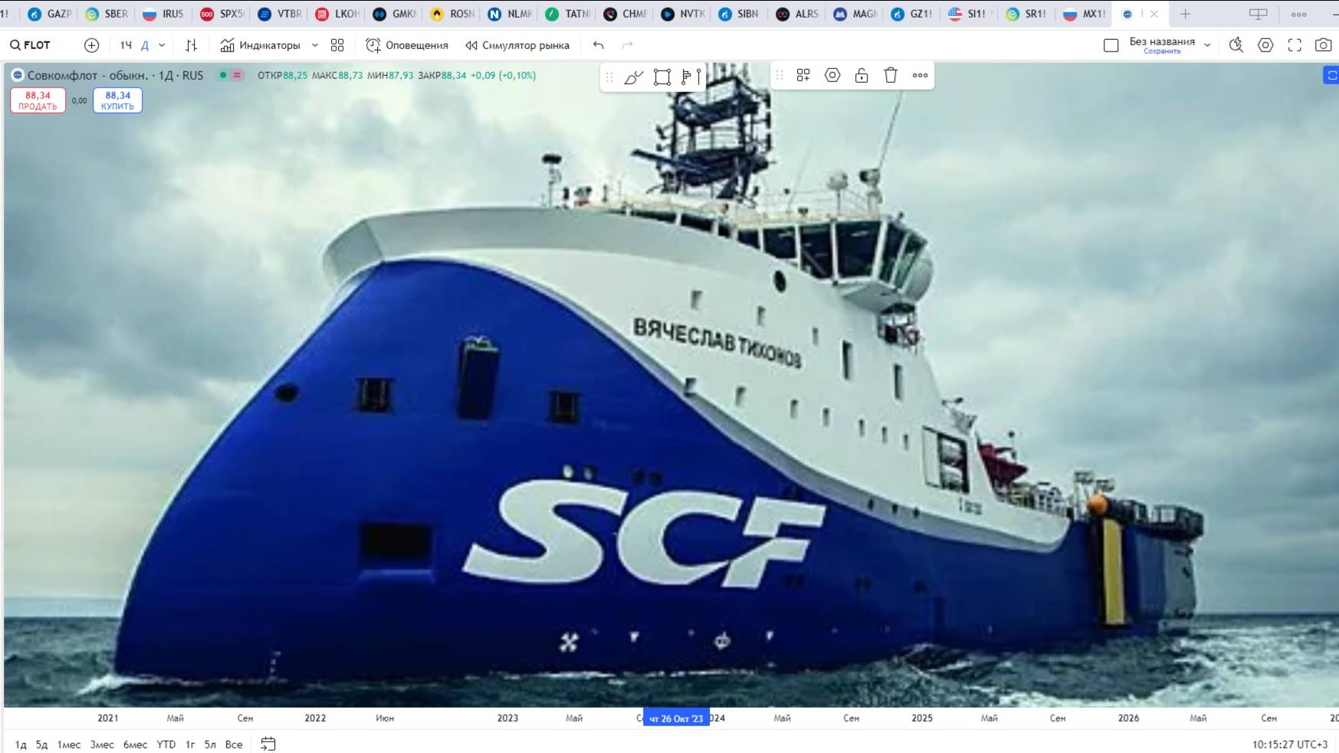
Task: Switch to the NLMK tab
Action: tap(509, 14)
